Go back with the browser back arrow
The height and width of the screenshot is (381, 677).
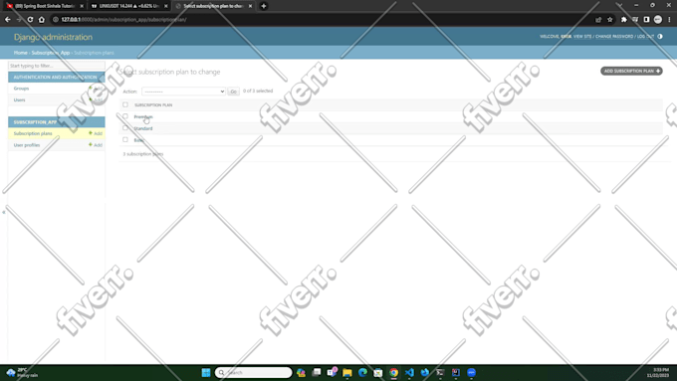point(8,20)
